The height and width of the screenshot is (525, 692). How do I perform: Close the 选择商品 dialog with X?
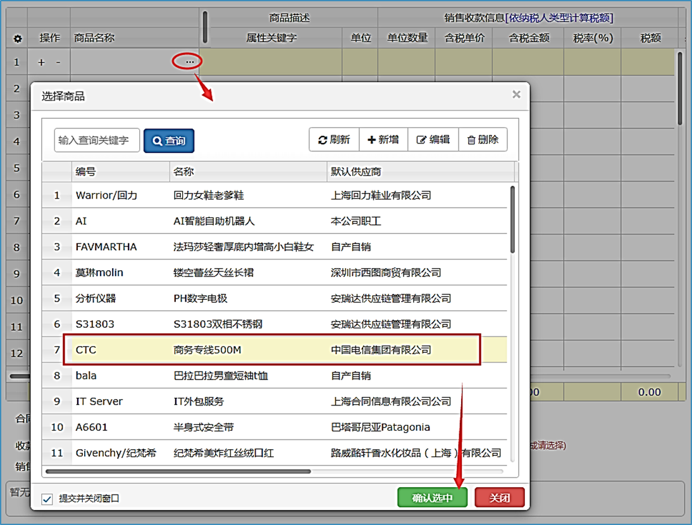516,94
